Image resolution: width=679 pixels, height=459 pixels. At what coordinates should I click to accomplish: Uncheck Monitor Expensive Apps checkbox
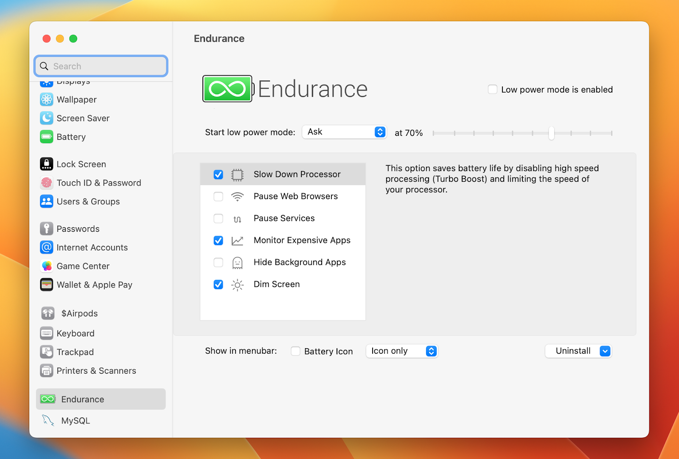tap(218, 240)
